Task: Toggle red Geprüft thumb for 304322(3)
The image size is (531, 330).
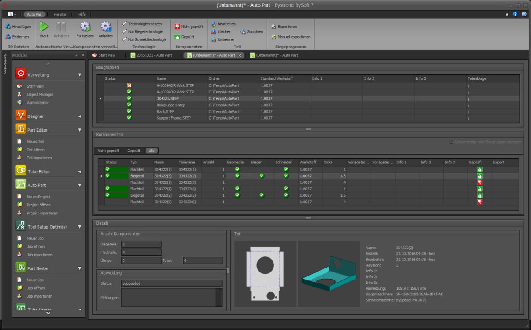Action: pos(480,182)
